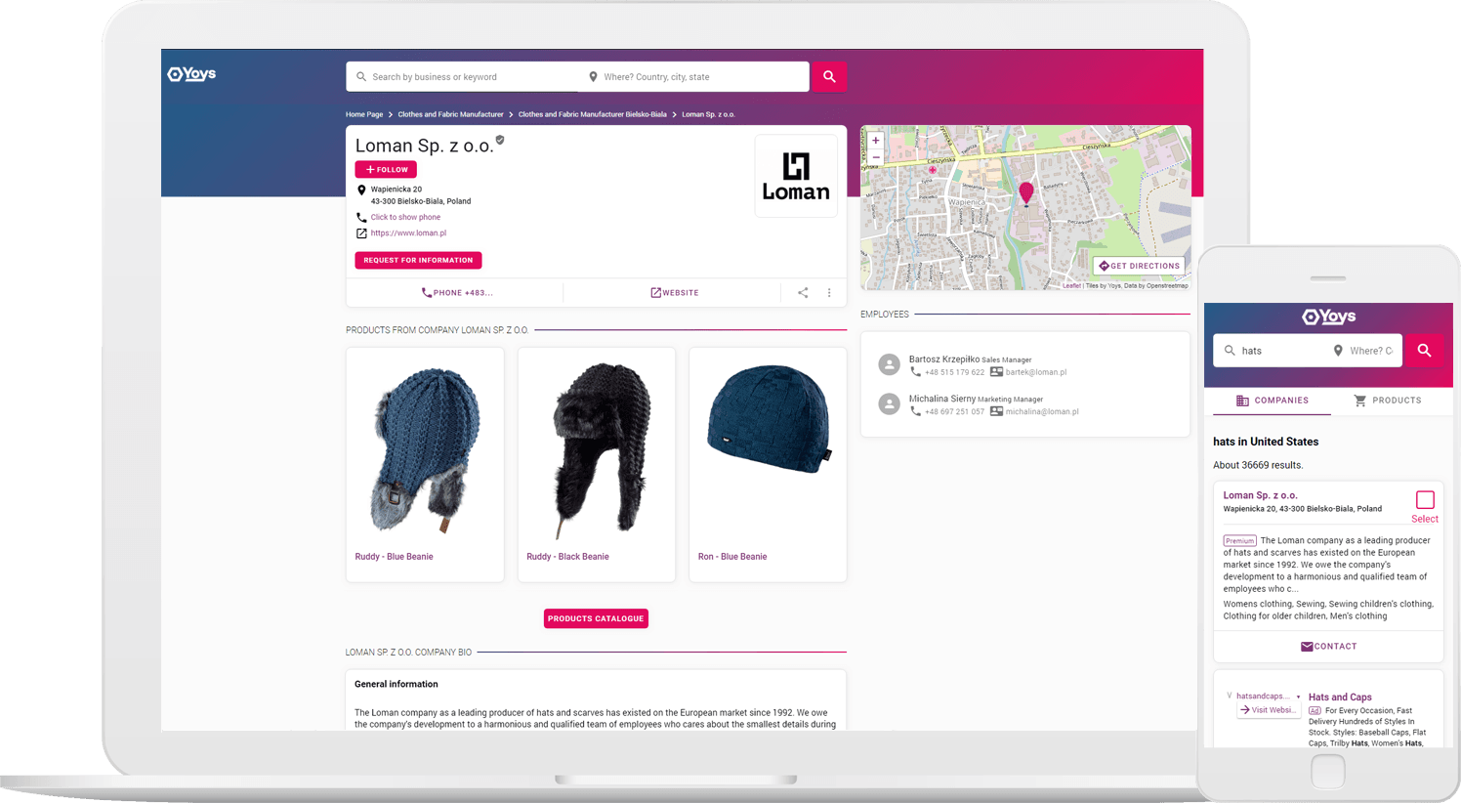
Task: Select the Companies tab on mobile
Action: 1272,401
